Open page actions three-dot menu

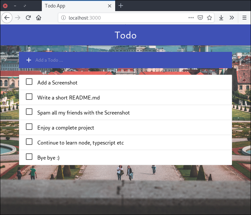[x=191, y=18]
